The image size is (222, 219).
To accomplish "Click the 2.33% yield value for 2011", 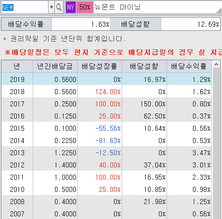I will (202, 177).
